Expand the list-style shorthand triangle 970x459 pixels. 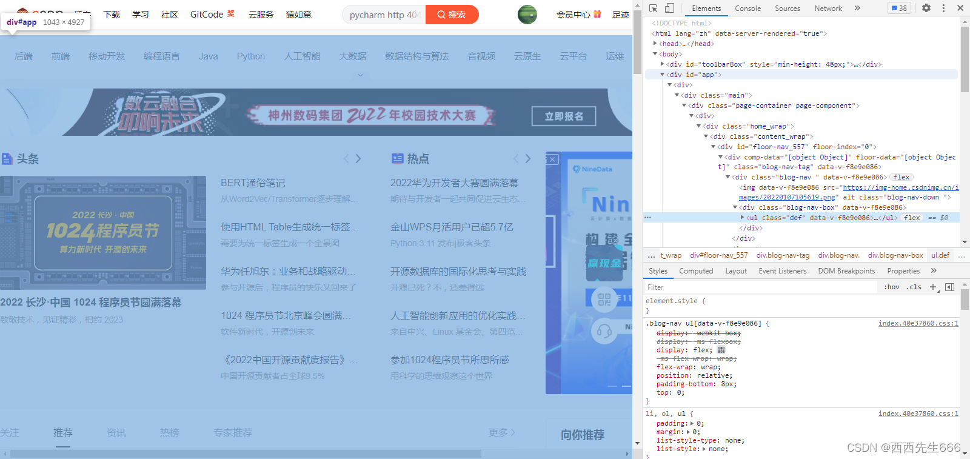coord(704,449)
